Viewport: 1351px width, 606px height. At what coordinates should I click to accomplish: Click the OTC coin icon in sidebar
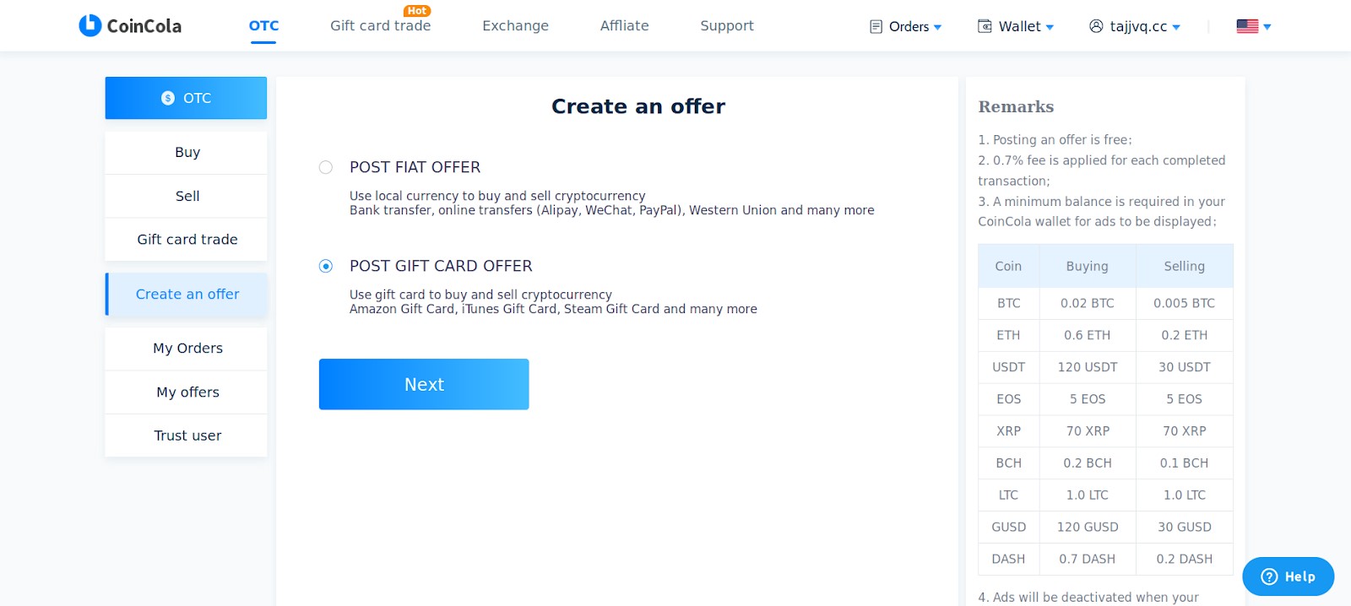(168, 98)
